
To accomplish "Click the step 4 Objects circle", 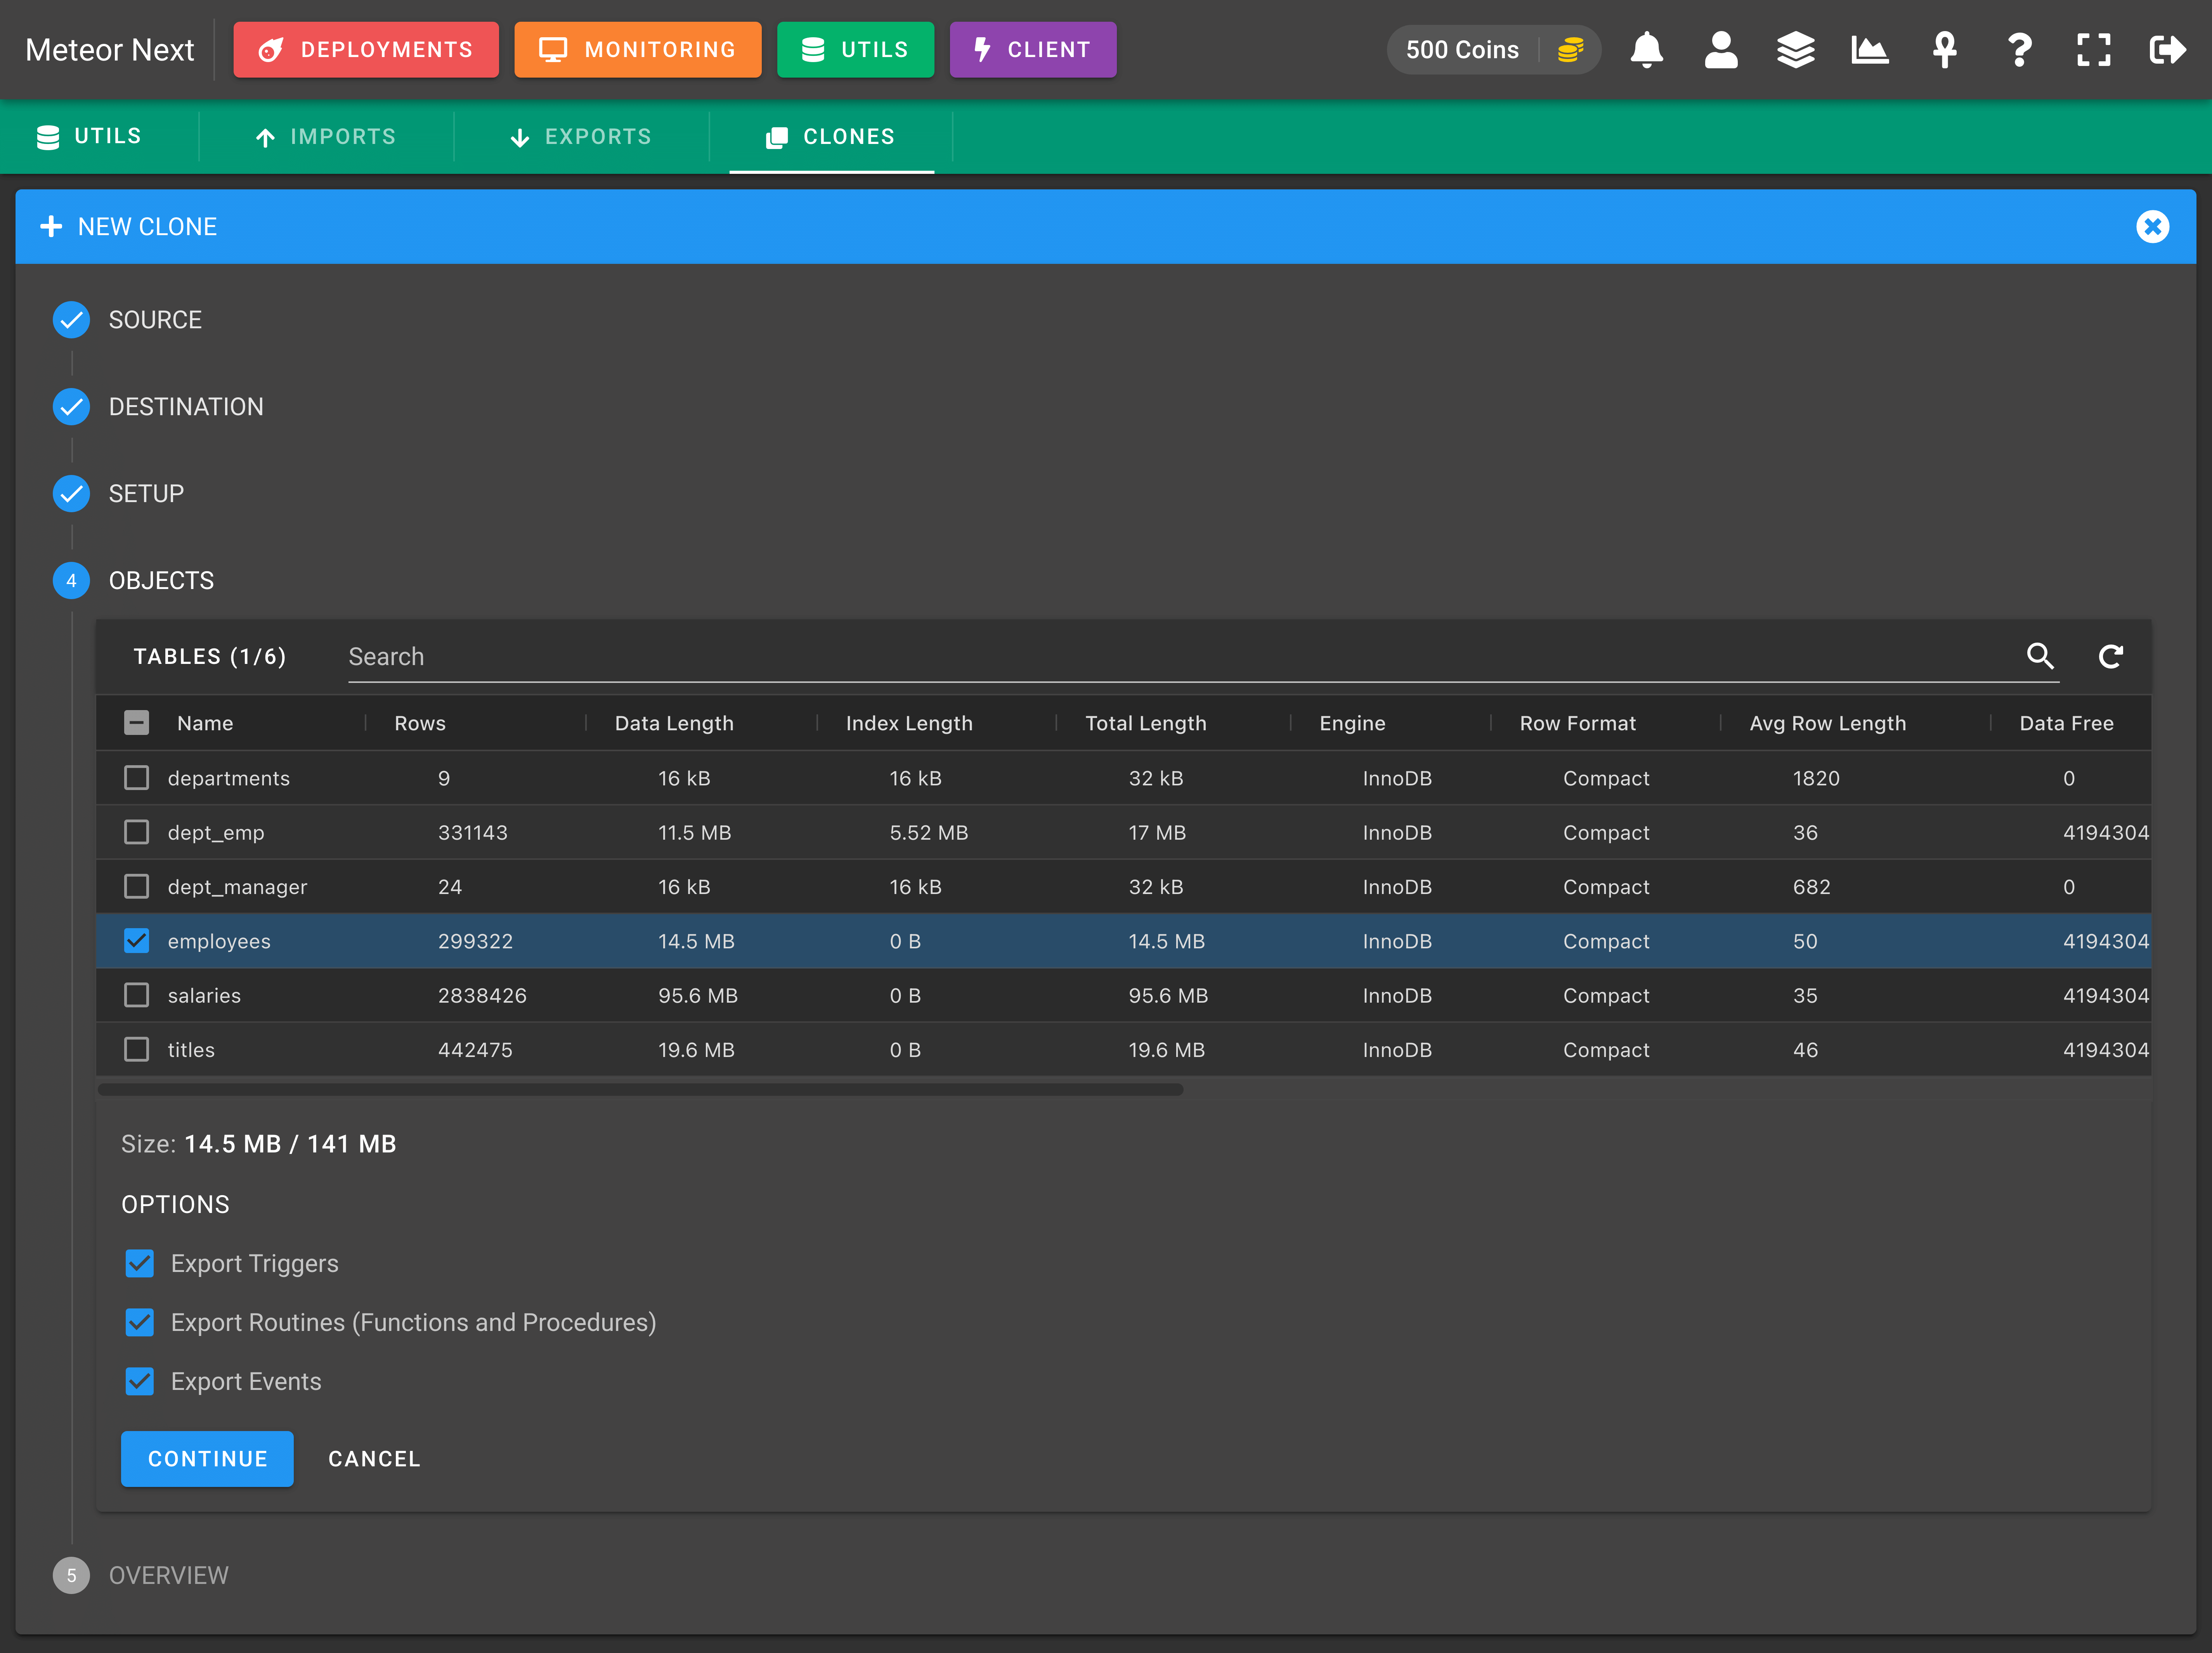I will click(x=71, y=581).
